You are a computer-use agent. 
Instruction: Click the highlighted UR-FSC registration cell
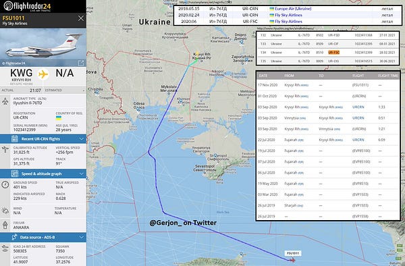[333, 53]
